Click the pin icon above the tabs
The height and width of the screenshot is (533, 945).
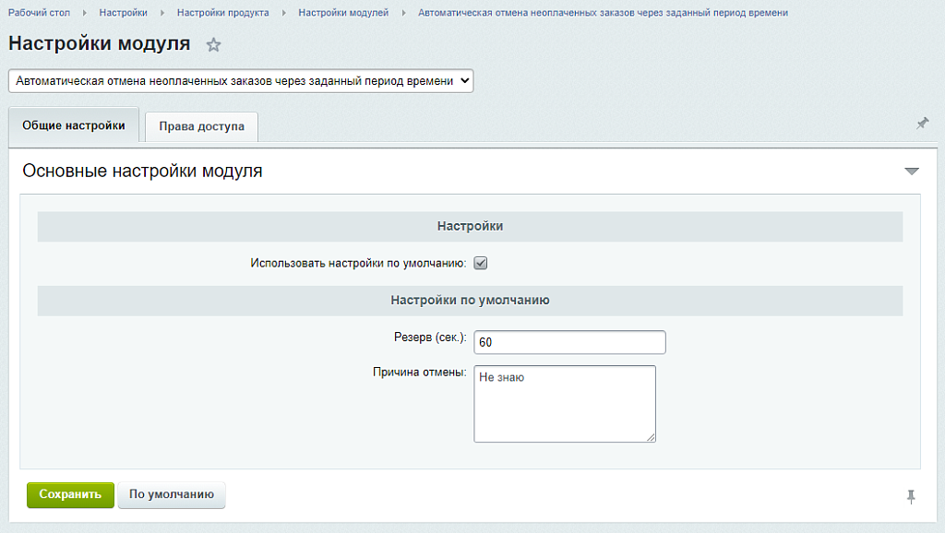(922, 121)
